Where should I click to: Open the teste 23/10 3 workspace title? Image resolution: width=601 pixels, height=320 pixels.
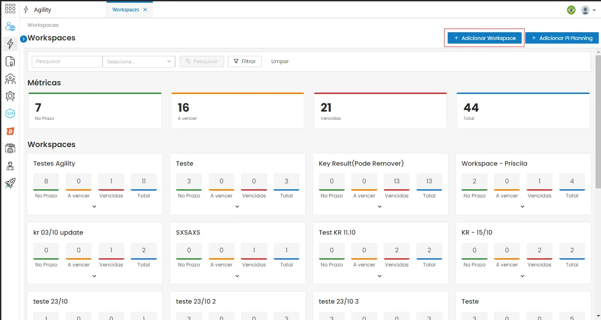tap(339, 301)
